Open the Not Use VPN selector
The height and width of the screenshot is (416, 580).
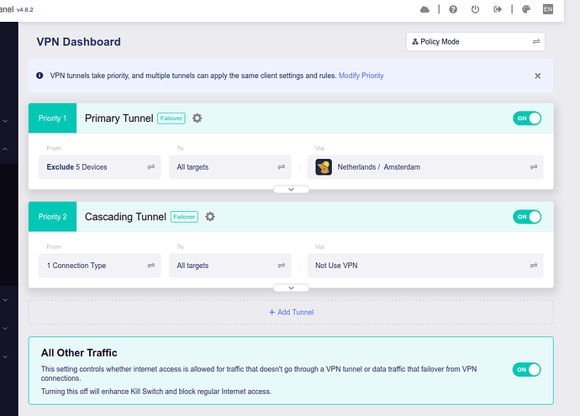tap(425, 266)
